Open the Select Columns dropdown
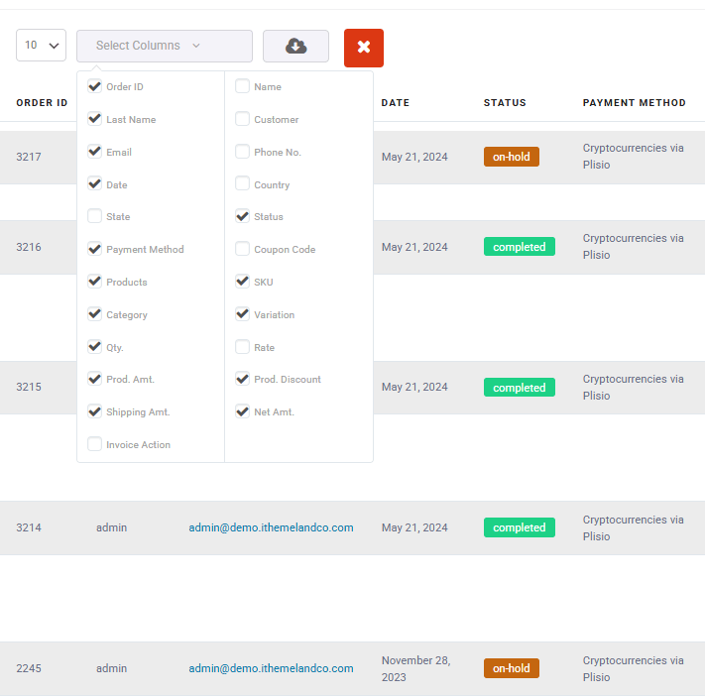Image resolution: width=705 pixels, height=699 pixels. pyautogui.click(x=165, y=46)
